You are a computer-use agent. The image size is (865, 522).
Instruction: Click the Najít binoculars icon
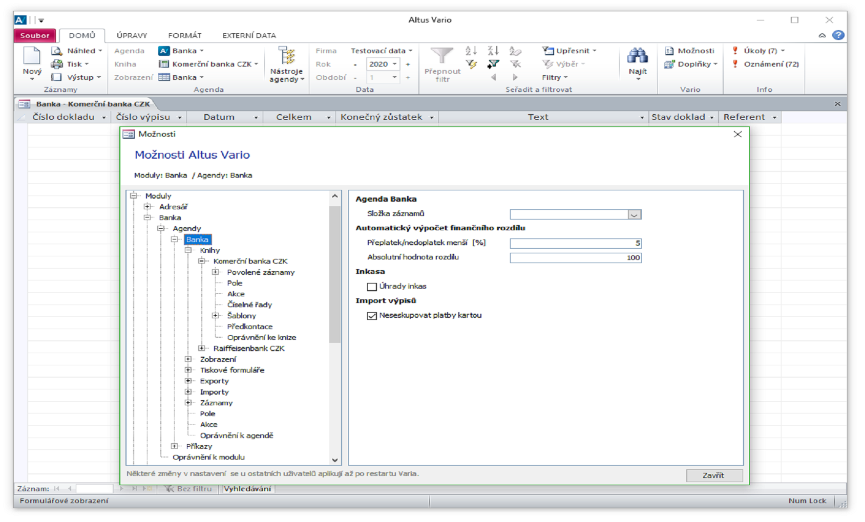pos(638,56)
